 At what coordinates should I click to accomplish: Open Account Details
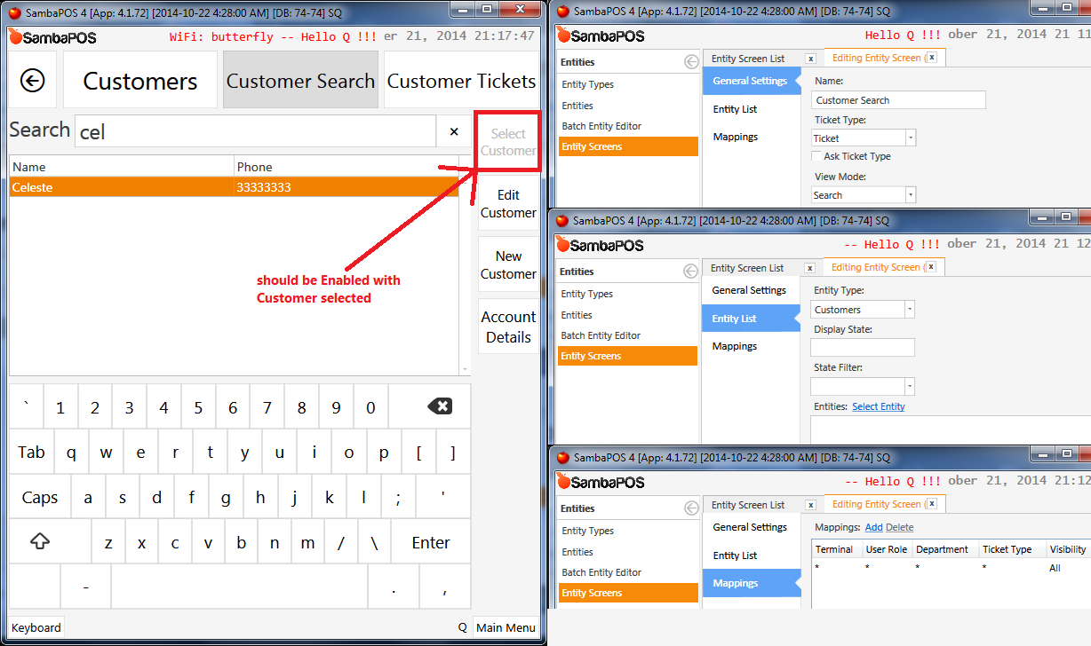[x=508, y=327]
